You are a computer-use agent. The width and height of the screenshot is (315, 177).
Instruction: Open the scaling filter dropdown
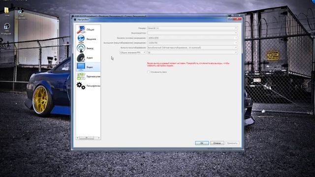[192, 48]
